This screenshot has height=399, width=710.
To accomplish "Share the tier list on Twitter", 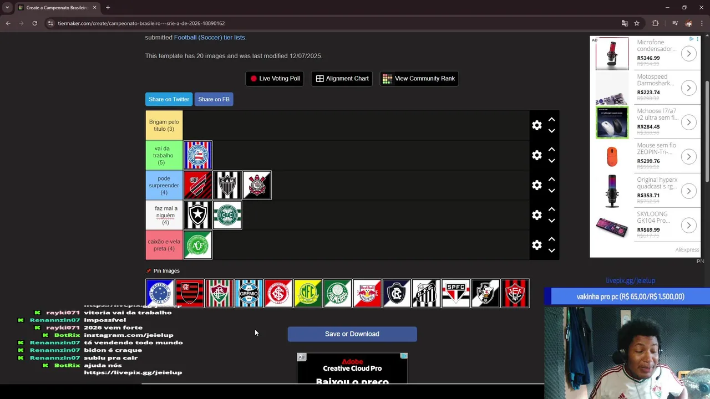I will [x=169, y=99].
